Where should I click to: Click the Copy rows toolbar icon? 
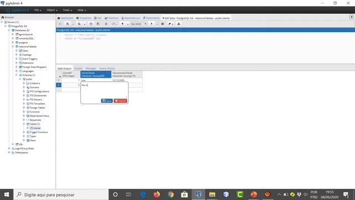coord(91,24)
